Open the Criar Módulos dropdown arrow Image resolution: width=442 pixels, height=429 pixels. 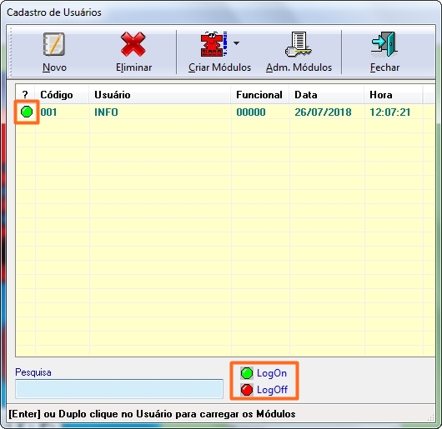click(x=237, y=43)
